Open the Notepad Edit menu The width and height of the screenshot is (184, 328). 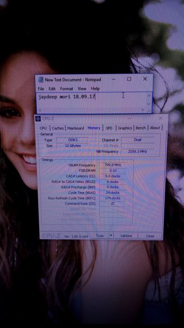(x=52, y=89)
